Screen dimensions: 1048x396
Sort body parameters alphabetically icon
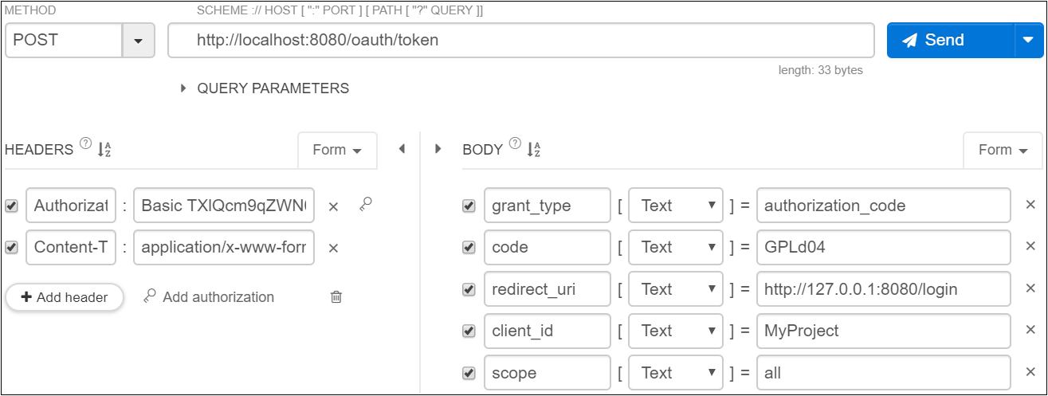534,149
